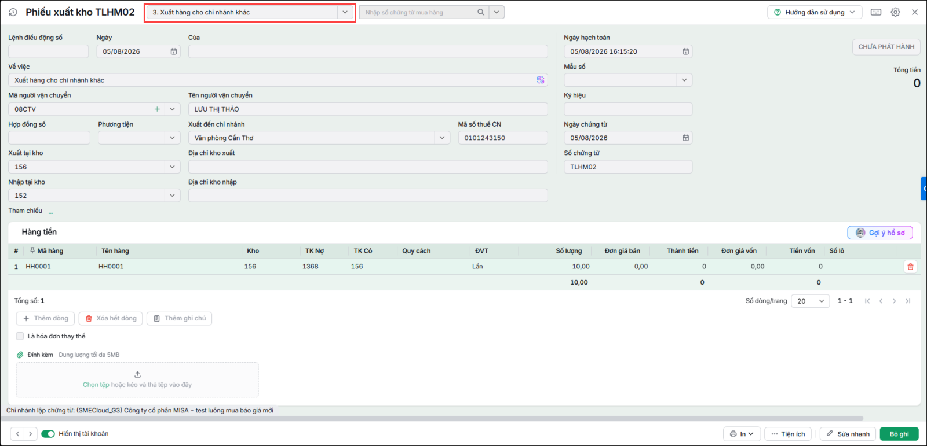
Task: Open the settings gear icon
Action: point(896,12)
